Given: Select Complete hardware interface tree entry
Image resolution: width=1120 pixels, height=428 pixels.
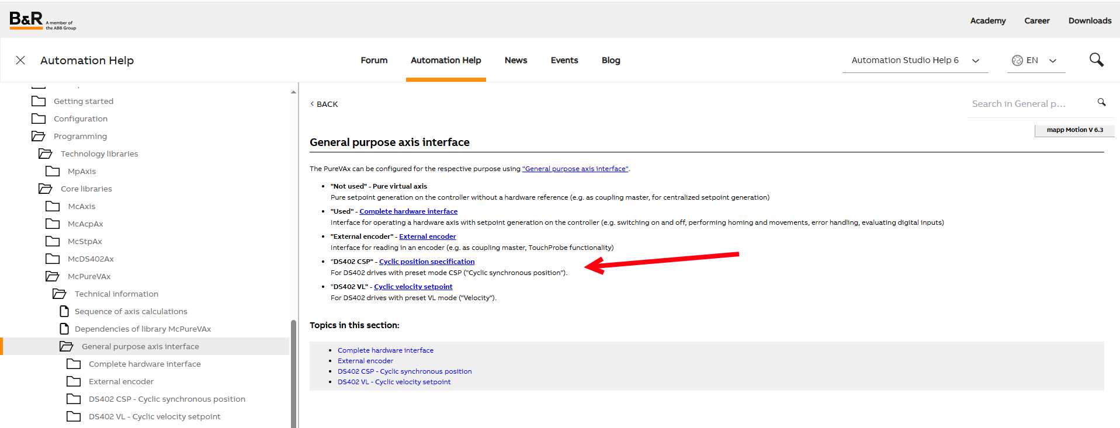Looking at the screenshot, I should (x=145, y=364).
